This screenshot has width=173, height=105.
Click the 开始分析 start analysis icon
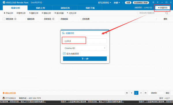pos(5,13)
